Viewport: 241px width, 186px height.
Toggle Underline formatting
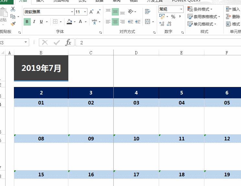(x=41, y=22)
